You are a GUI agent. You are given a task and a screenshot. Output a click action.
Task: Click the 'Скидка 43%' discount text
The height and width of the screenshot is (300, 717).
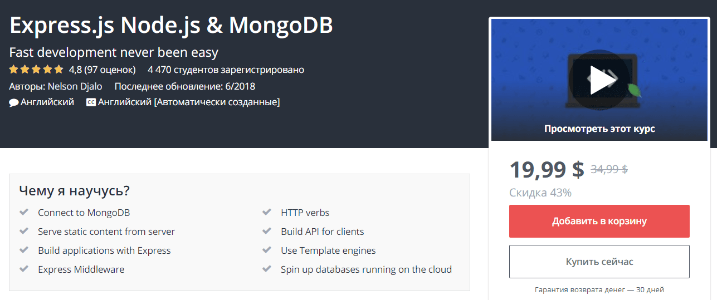(540, 193)
